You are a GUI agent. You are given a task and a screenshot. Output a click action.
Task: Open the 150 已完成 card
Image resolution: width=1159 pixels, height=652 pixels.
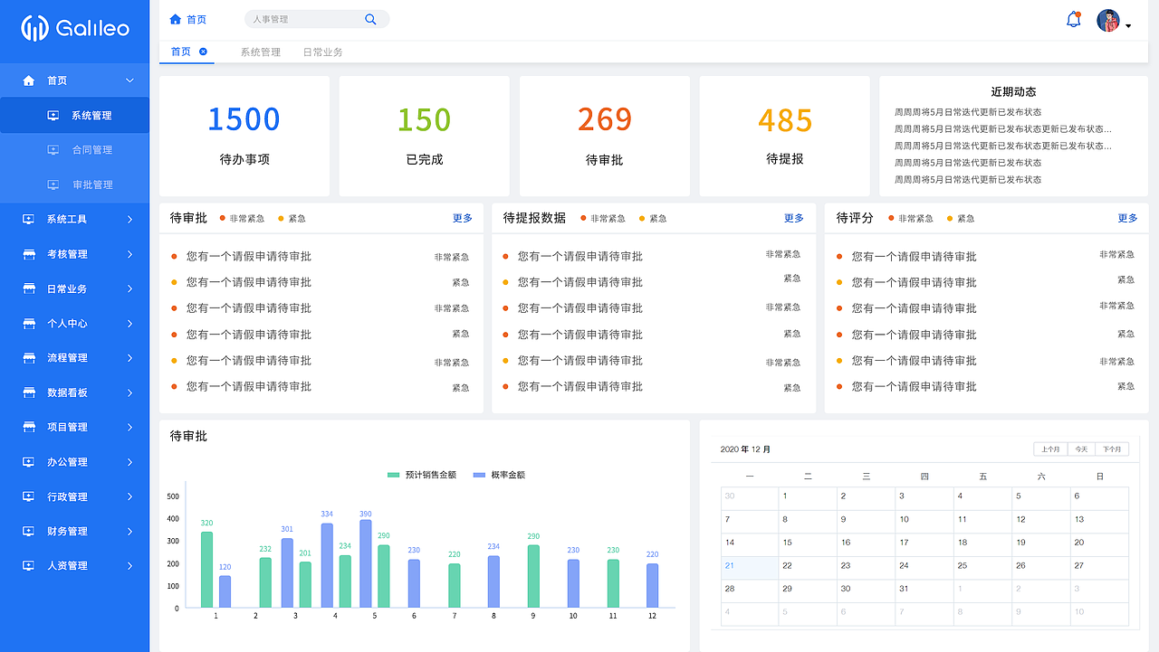[x=424, y=136]
